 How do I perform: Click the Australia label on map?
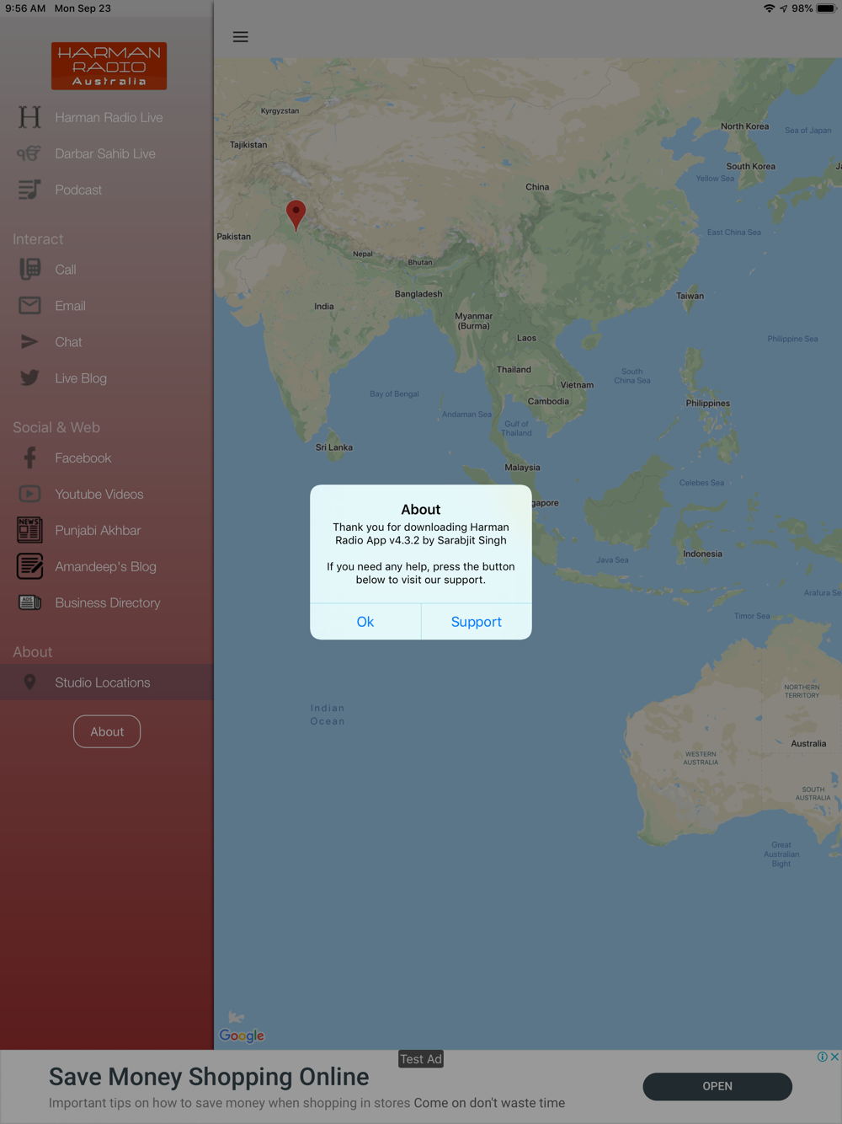coord(808,744)
